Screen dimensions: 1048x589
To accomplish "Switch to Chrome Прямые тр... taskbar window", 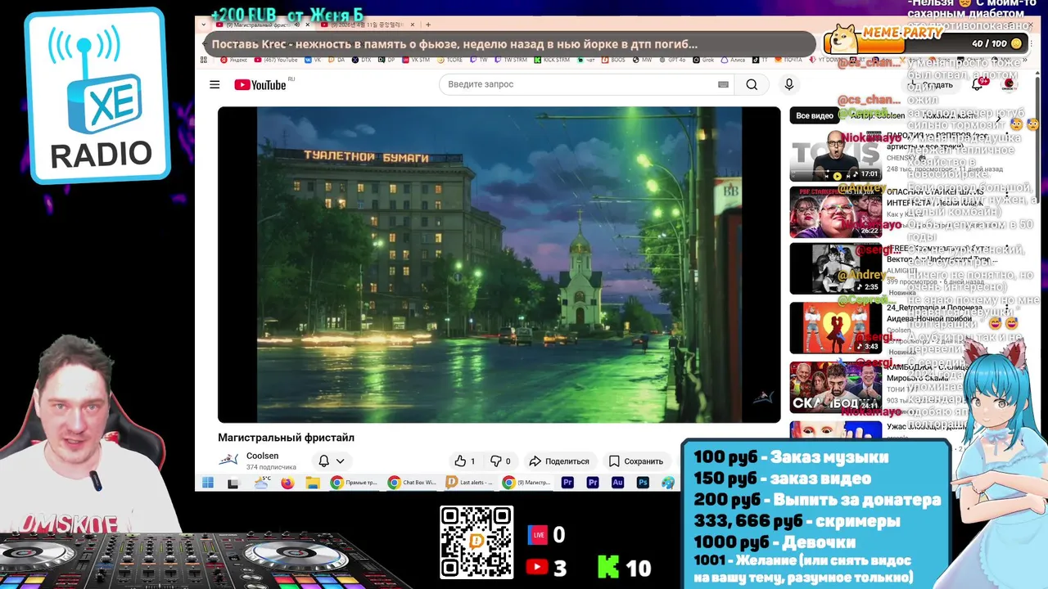I will click(x=353, y=483).
